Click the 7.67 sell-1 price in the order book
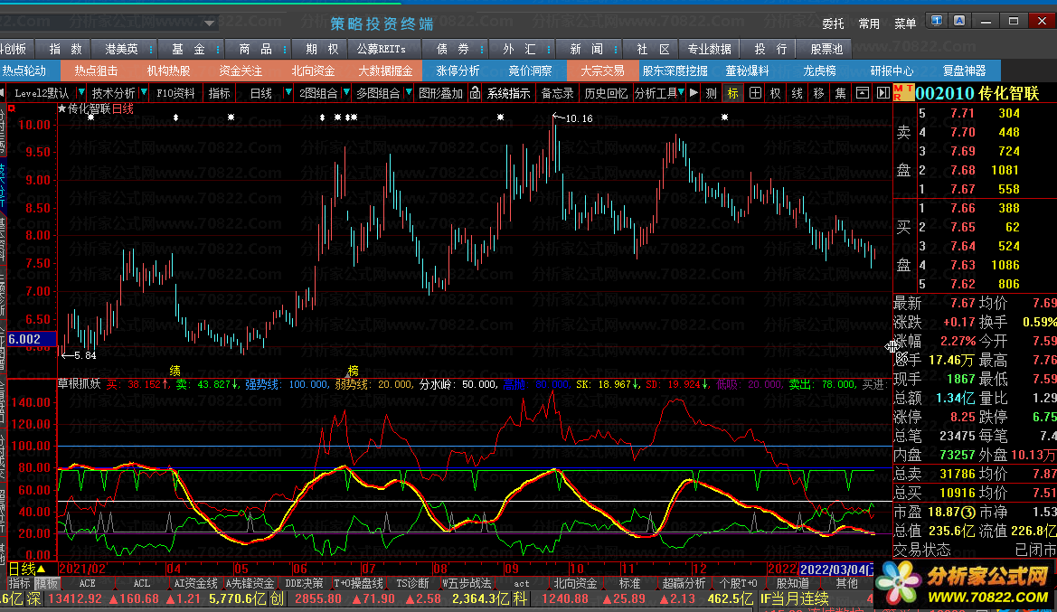This screenshot has width=1057, height=612. [963, 190]
